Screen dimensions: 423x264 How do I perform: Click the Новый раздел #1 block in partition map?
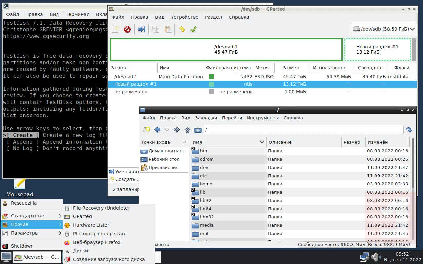coord(377,49)
